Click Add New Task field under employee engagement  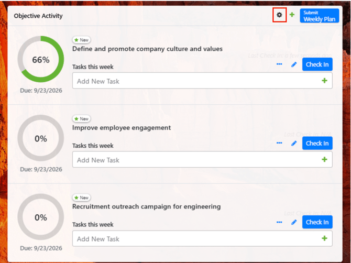coord(202,159)
